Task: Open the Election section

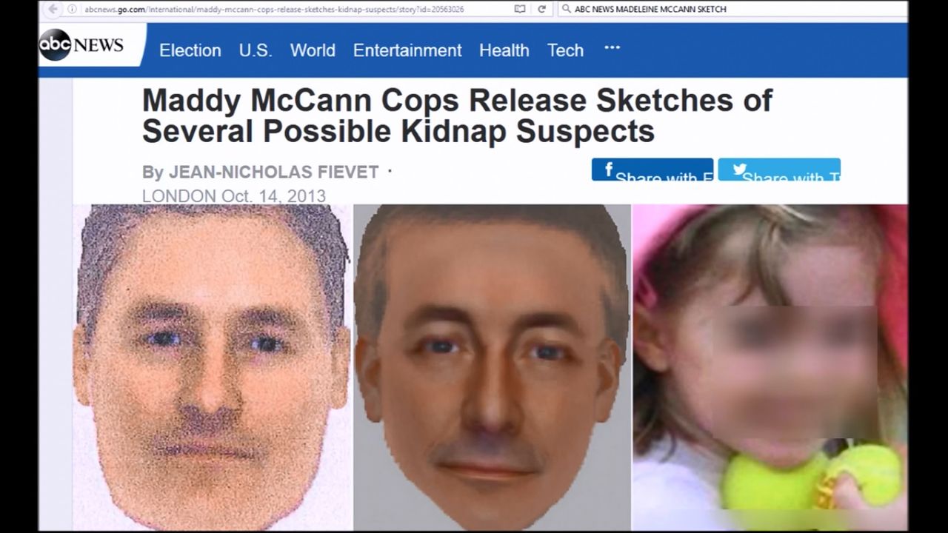Action: 190,50
